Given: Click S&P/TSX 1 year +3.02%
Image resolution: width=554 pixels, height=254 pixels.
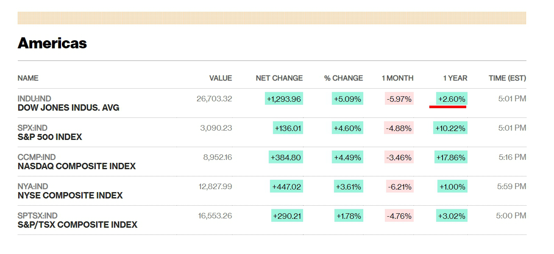Looking at the screenshot, I should (452, 216).
